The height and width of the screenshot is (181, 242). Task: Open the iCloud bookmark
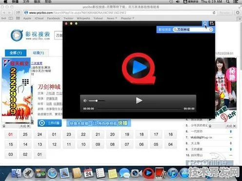tap(39, 18)
